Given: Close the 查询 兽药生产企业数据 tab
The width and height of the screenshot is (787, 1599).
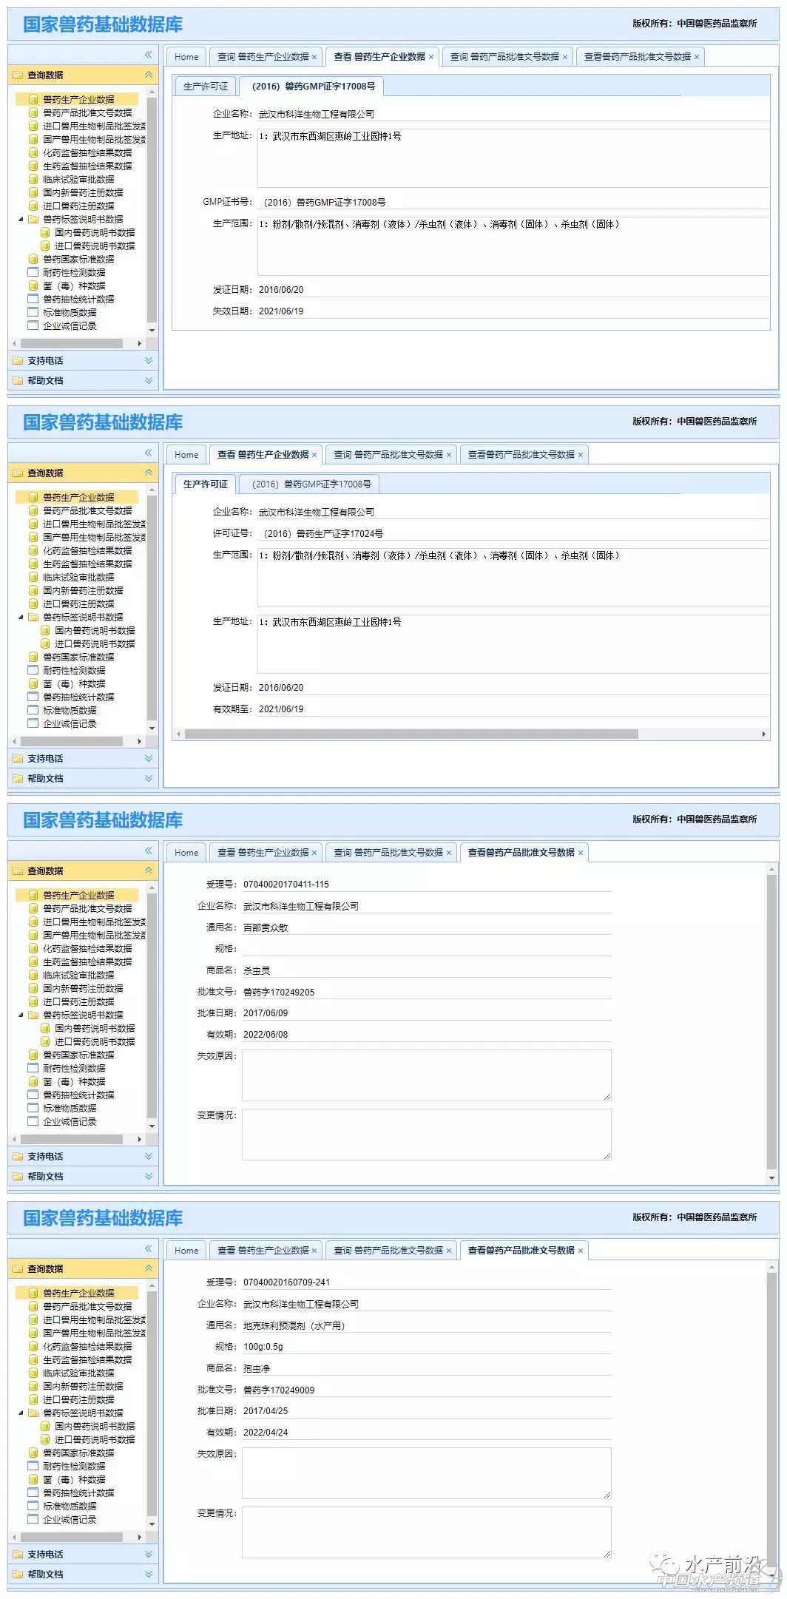Looking at the screenshot, I should [x=314, y=57].
